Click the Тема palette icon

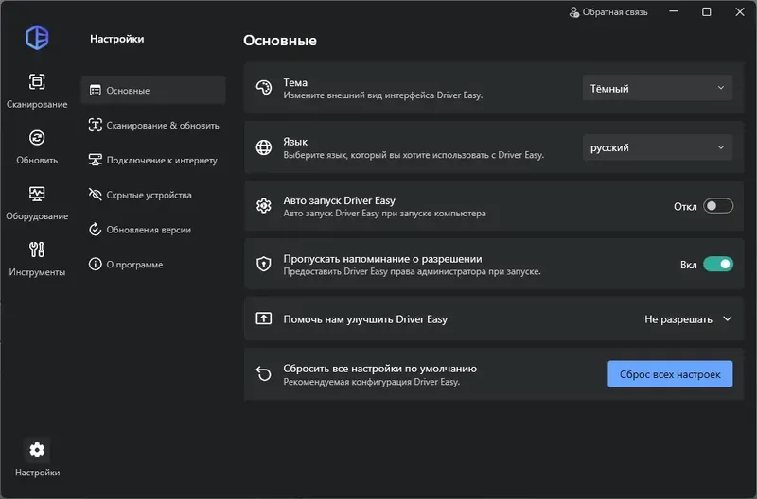pos(264,89)
